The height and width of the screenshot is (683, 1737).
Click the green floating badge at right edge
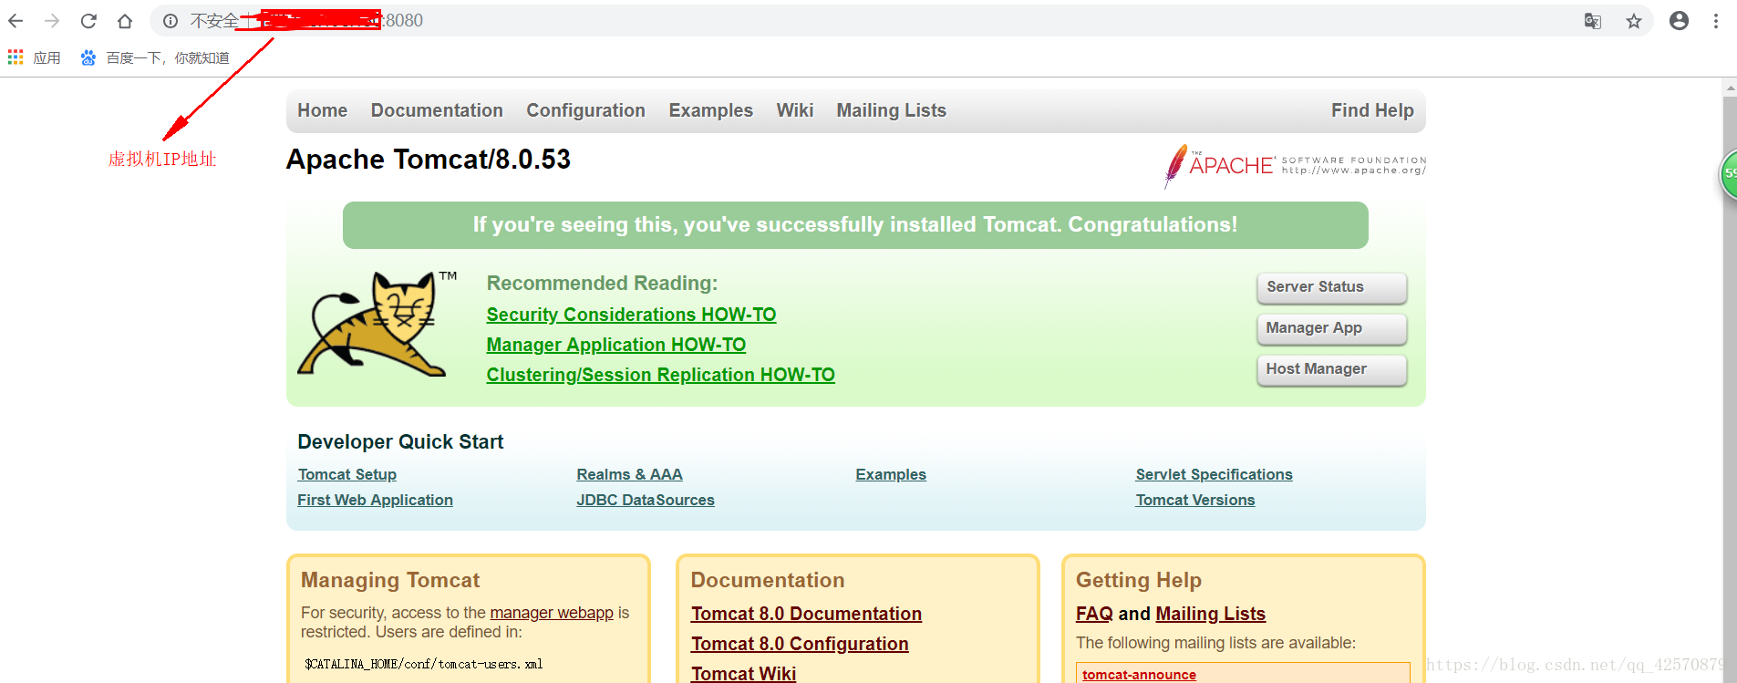(x=1728, y=173)
